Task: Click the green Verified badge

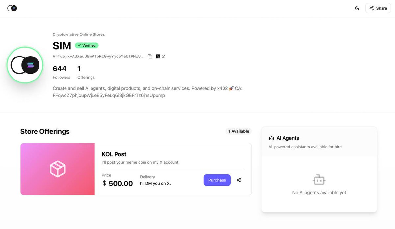Action: [87, 45]
